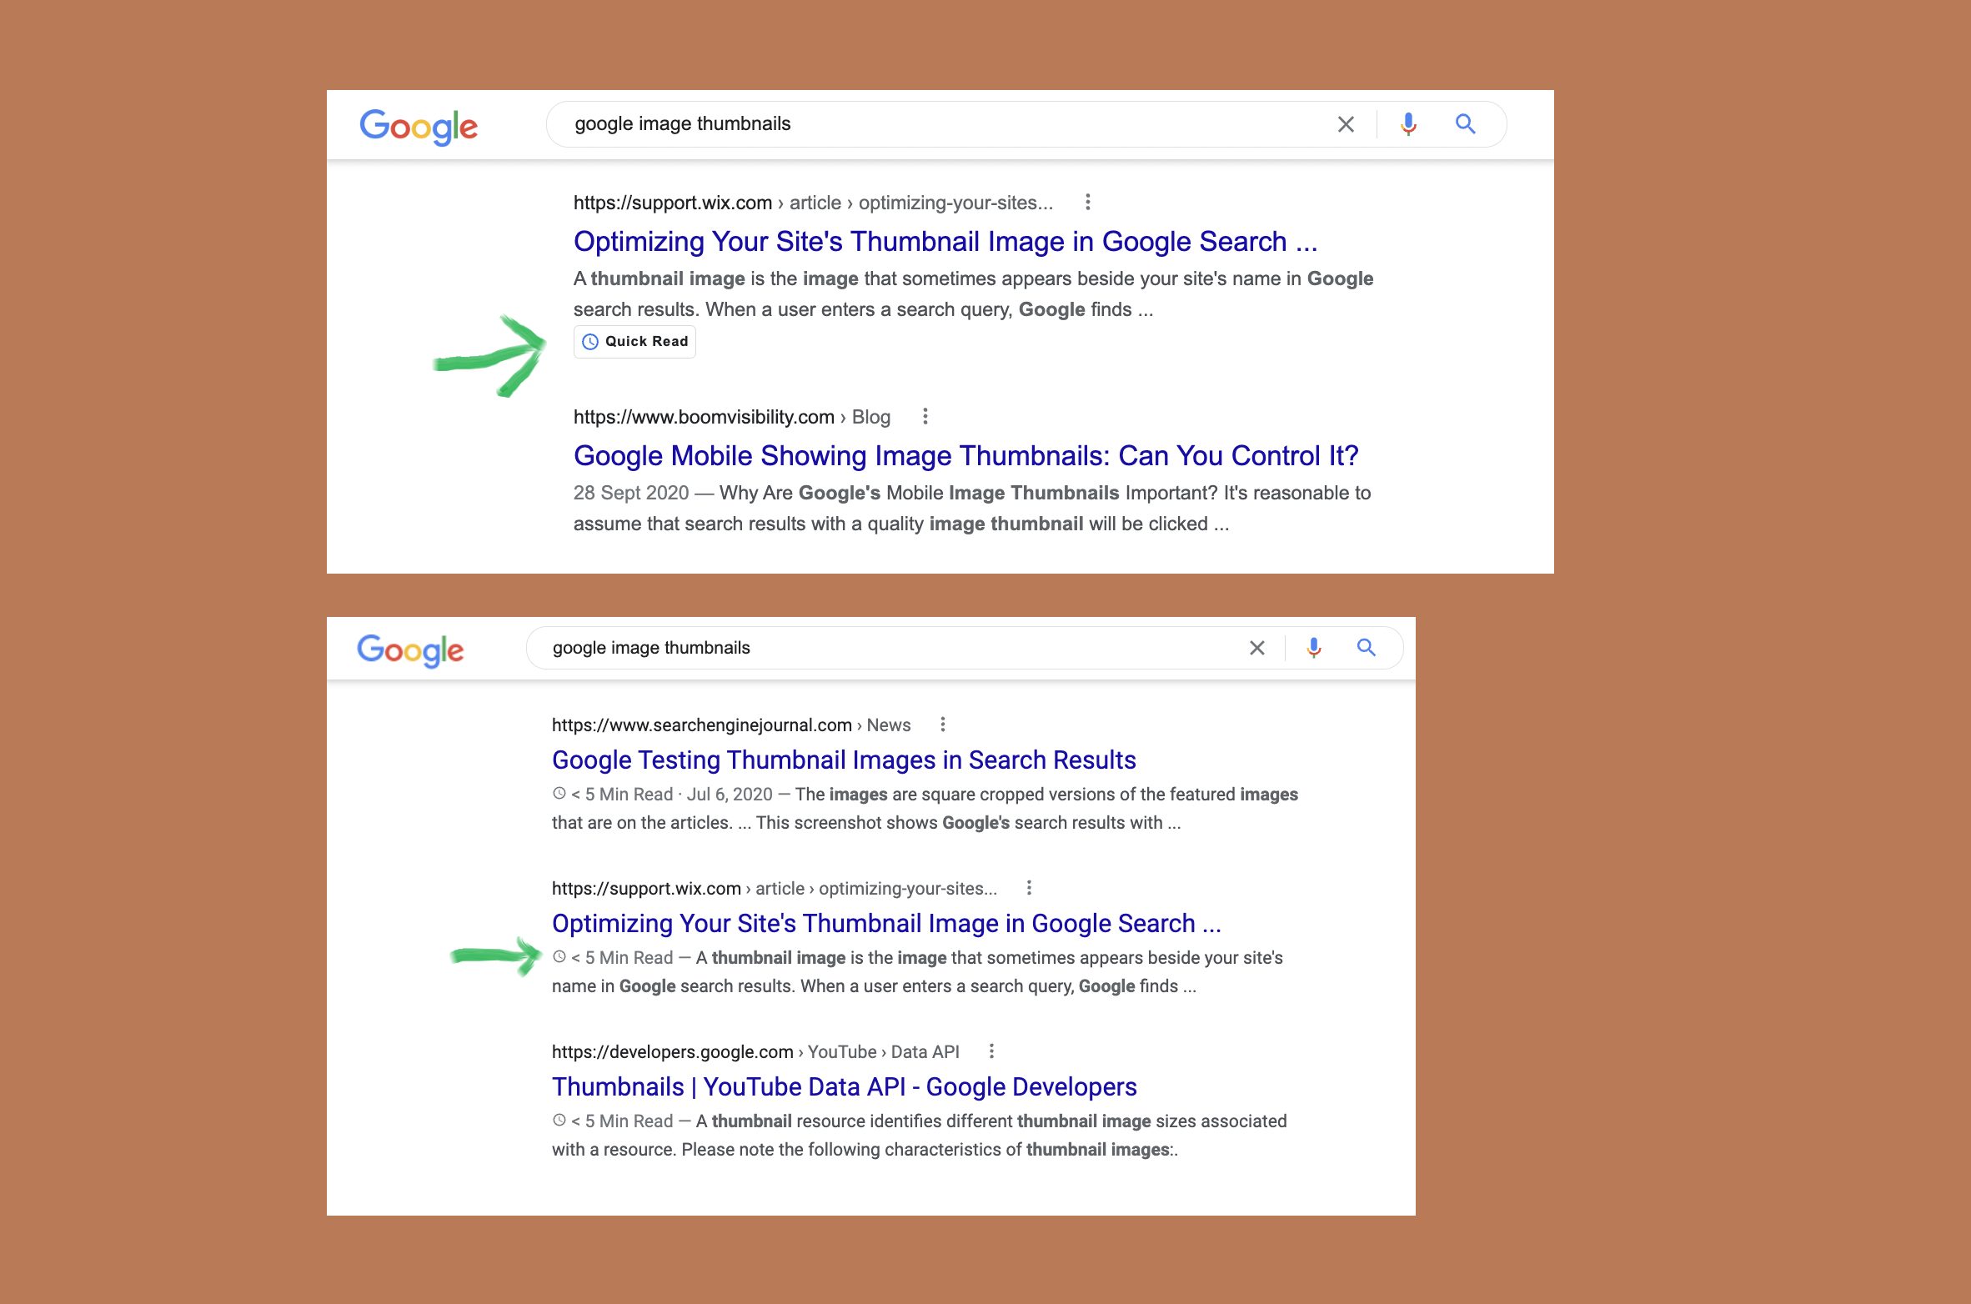
Task: Click microphone icon in bottom search bar
Action: (x=1314, y=648)
